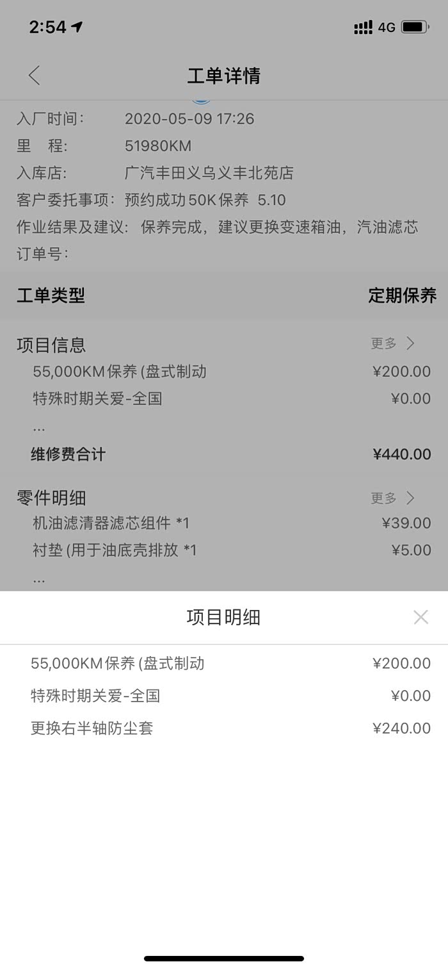Tap the 维修费合计 total row
The width and height of the screenshot is (448, 970).
224,454
